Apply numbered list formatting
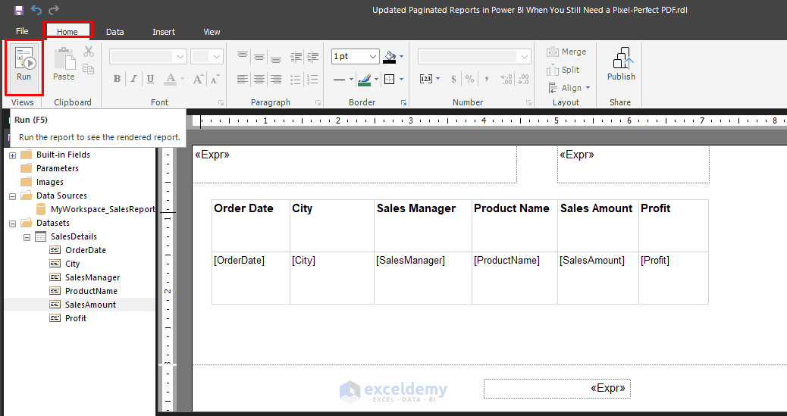The image size is (787, 416). pos(312,79)
